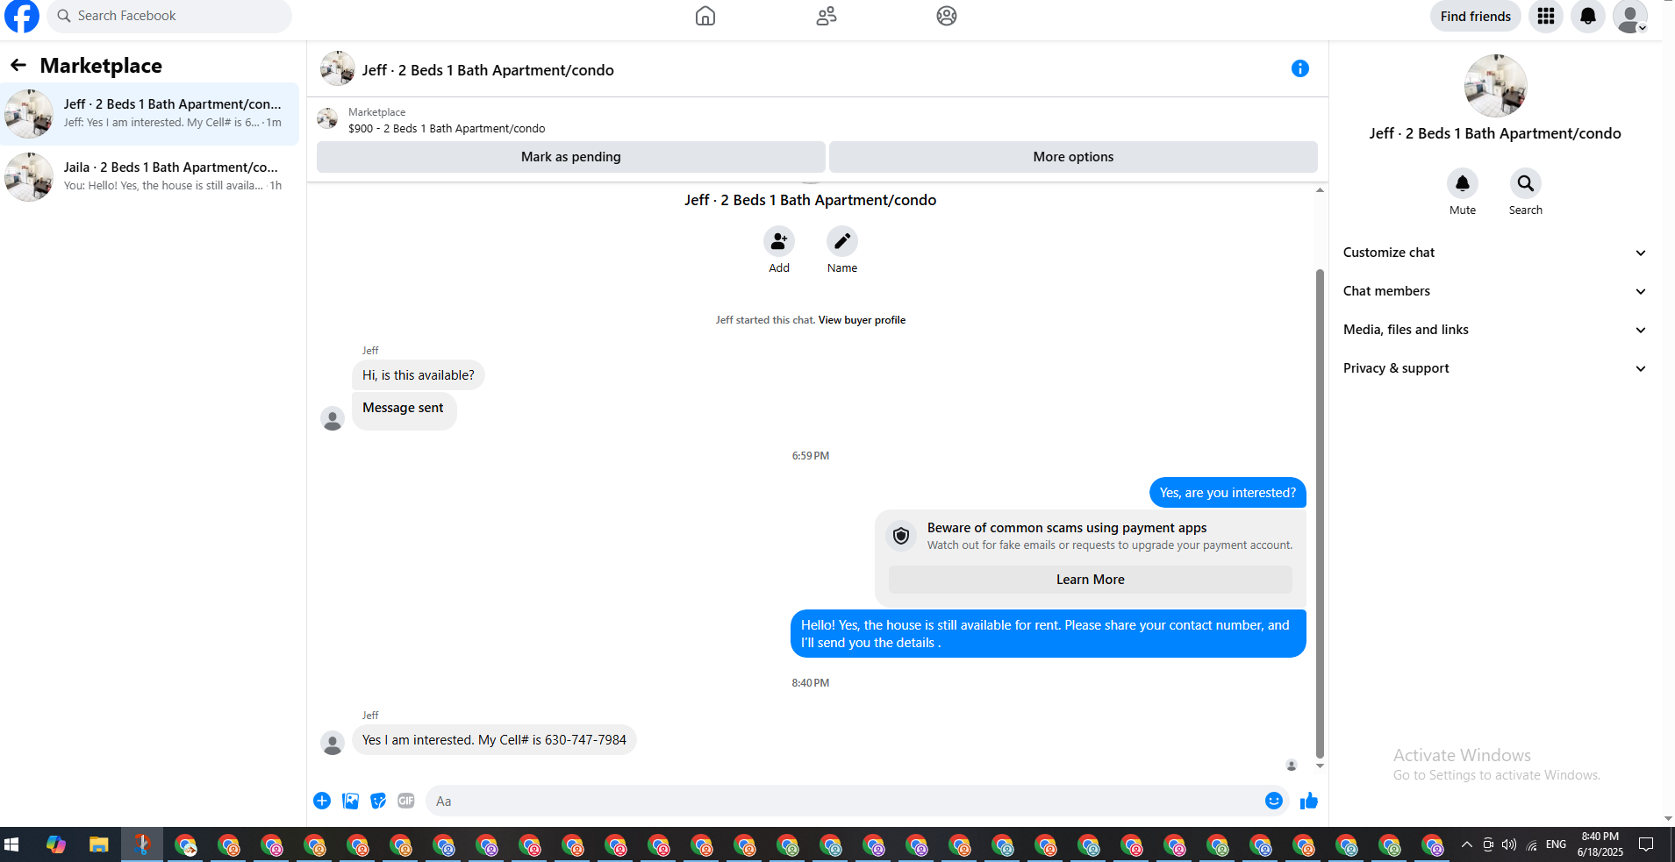The width and height of the screenshot is (1675, 862).
Task: Open the account profile avatar menu
Action: pyautogui.click(x=1630, y=16)
